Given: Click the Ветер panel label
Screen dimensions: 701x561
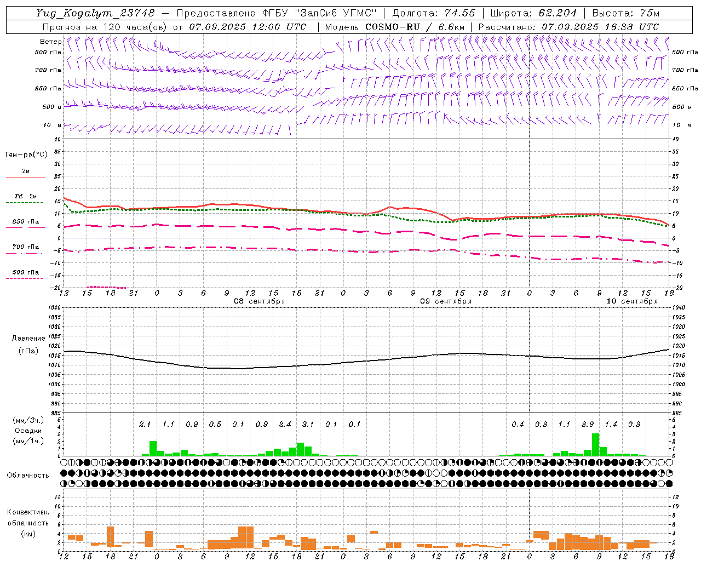Looking at the screenshot, I should click(50, 42).
